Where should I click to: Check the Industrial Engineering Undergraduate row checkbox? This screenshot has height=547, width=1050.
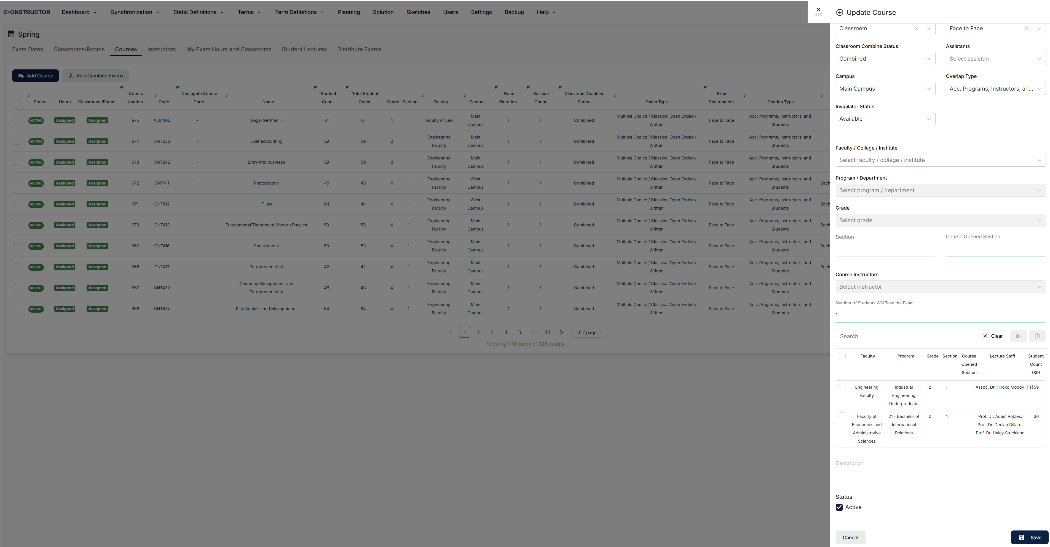click(842, 386)
